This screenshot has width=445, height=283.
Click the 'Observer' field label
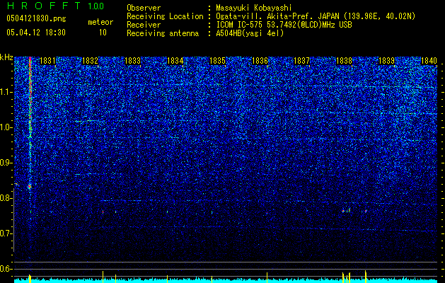pos(144,8)
